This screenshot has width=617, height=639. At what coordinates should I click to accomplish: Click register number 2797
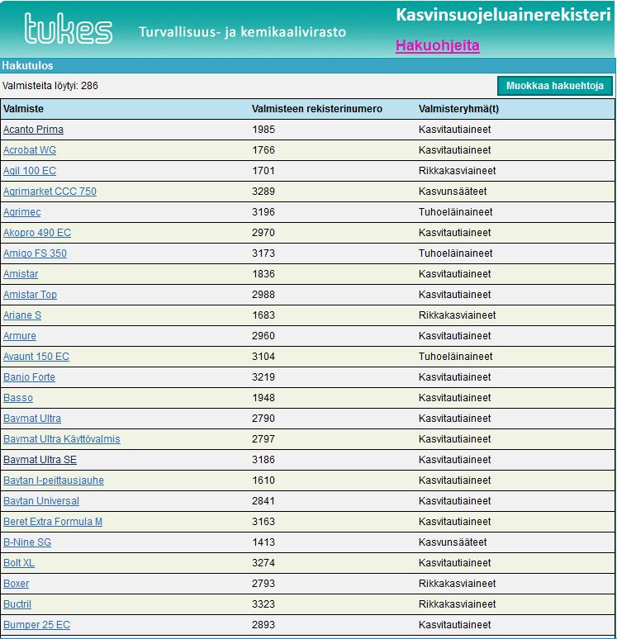coord(263,439)
